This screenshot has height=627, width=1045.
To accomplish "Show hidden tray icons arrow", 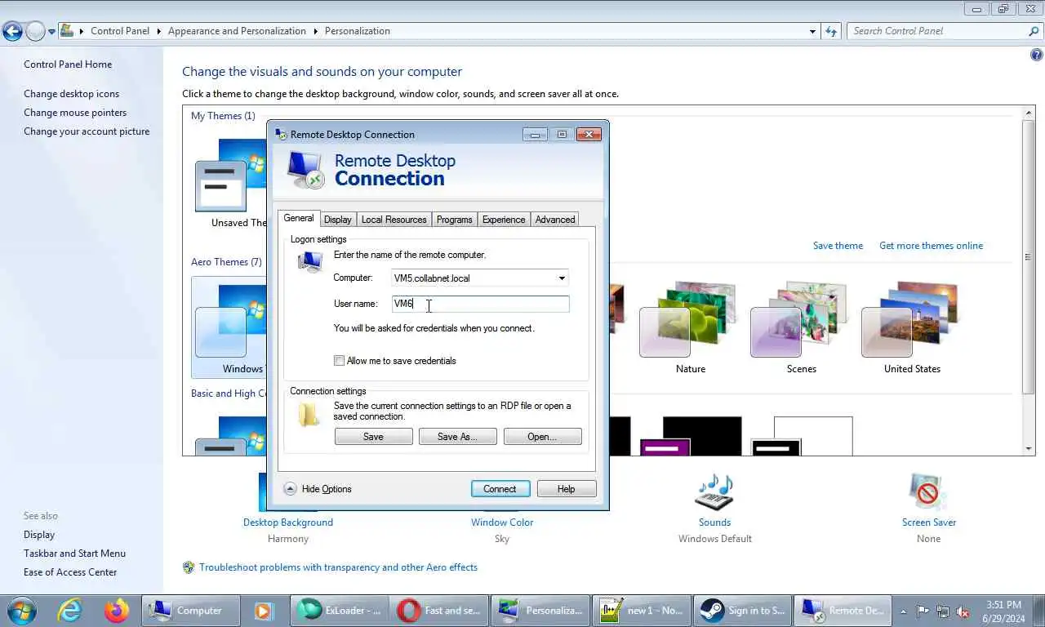I will (903, 611).
